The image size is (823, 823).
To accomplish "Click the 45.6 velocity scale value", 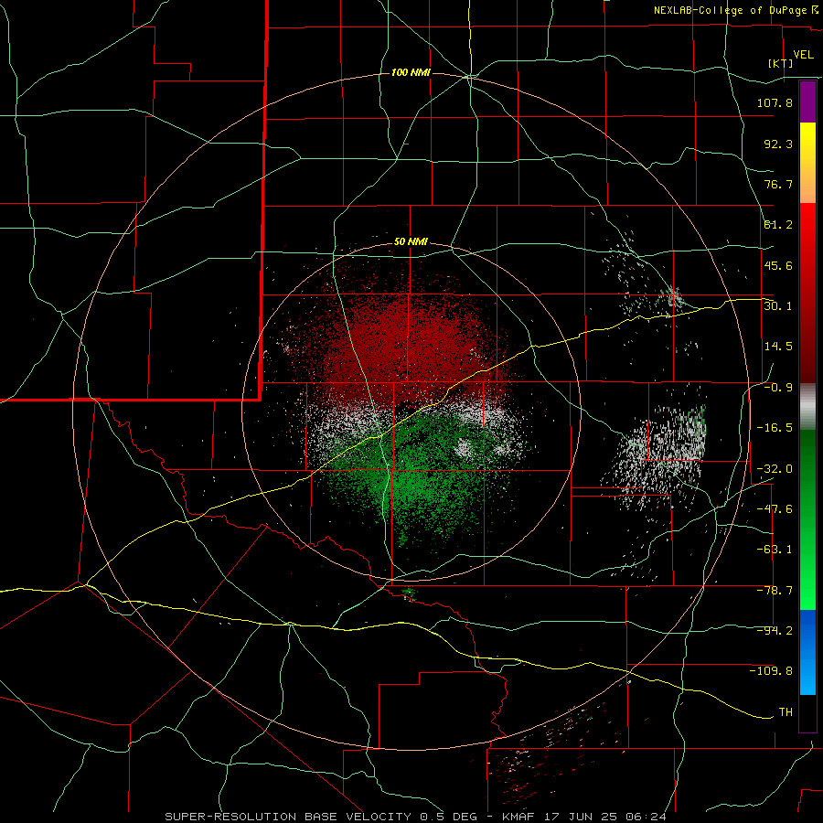I will [x=778, y=265].
